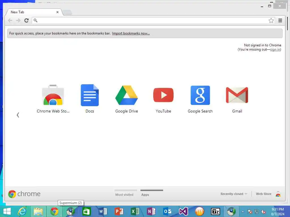Launch Windows Store from the taskbar

click(86, 211)
